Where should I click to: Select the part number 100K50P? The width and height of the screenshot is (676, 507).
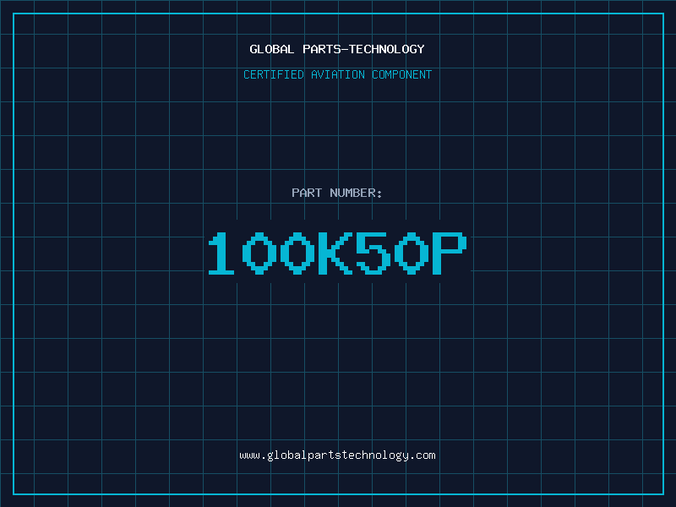tap(337, 253)
